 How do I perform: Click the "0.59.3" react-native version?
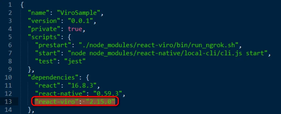pos(107,94)
